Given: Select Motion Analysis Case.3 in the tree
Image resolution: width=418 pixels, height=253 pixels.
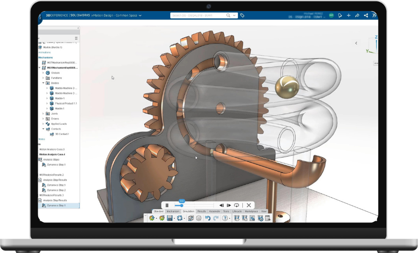Looking at the screenshot, I should click(52, 149).
